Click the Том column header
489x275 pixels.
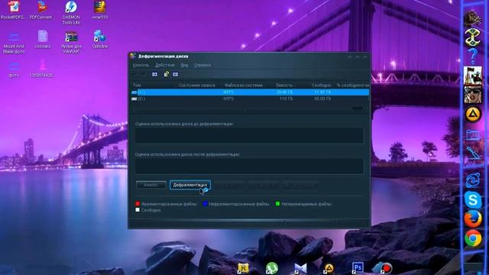[137, 85]
